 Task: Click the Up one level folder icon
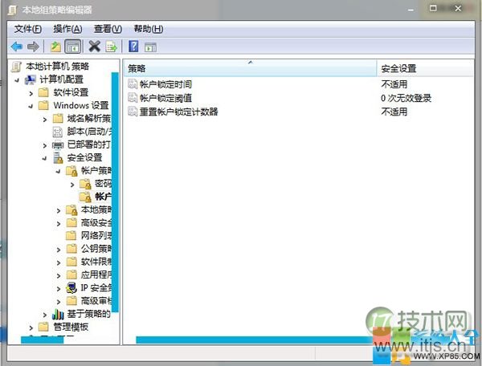(55, 47)
